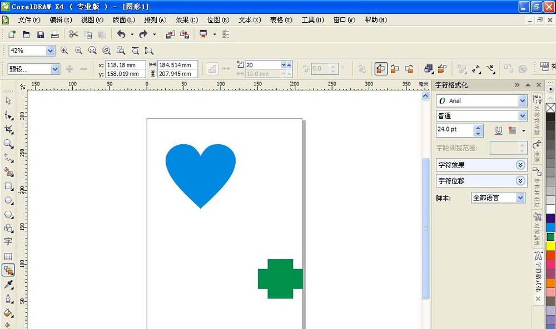Print using the printer icon

coord(54,34)
